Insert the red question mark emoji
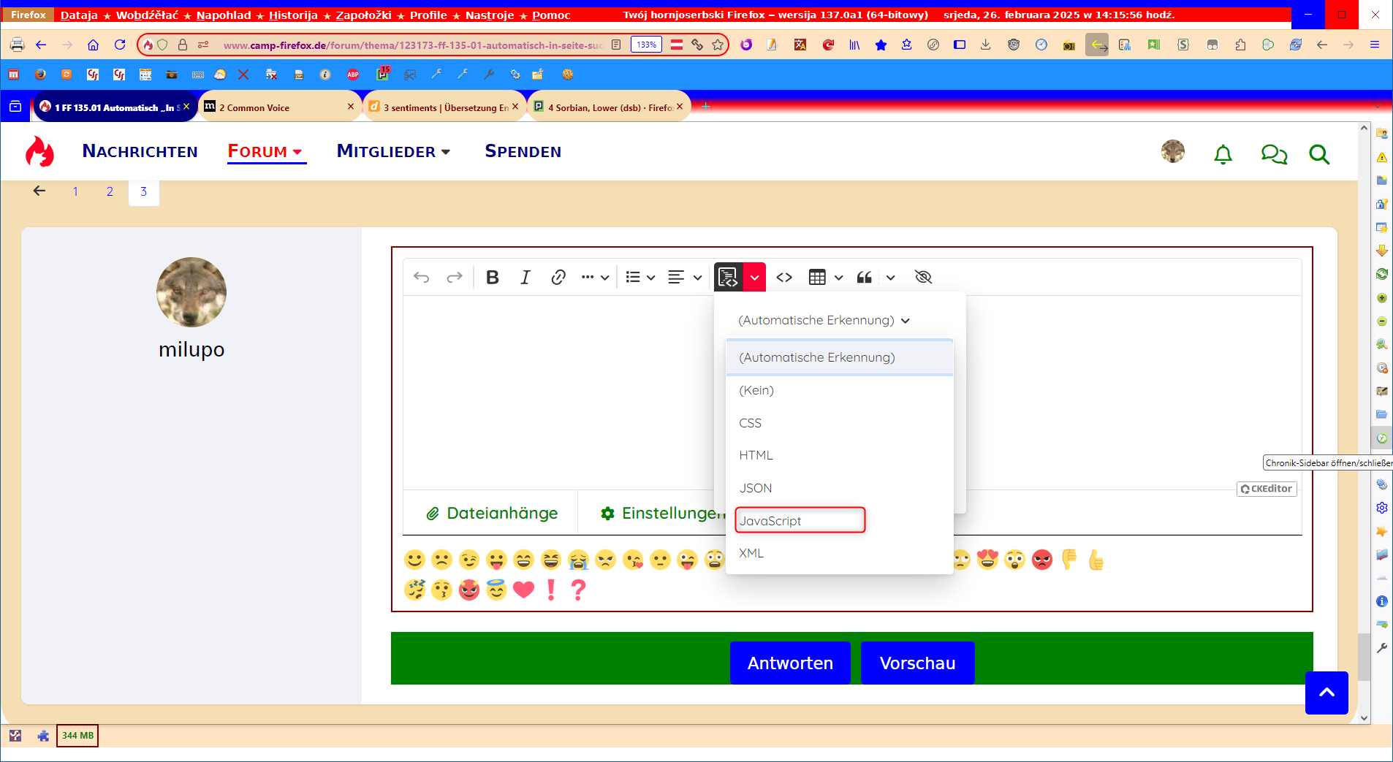Image resolution: width=1393 pixels, height=762 pixels. [x=578, y=589]
